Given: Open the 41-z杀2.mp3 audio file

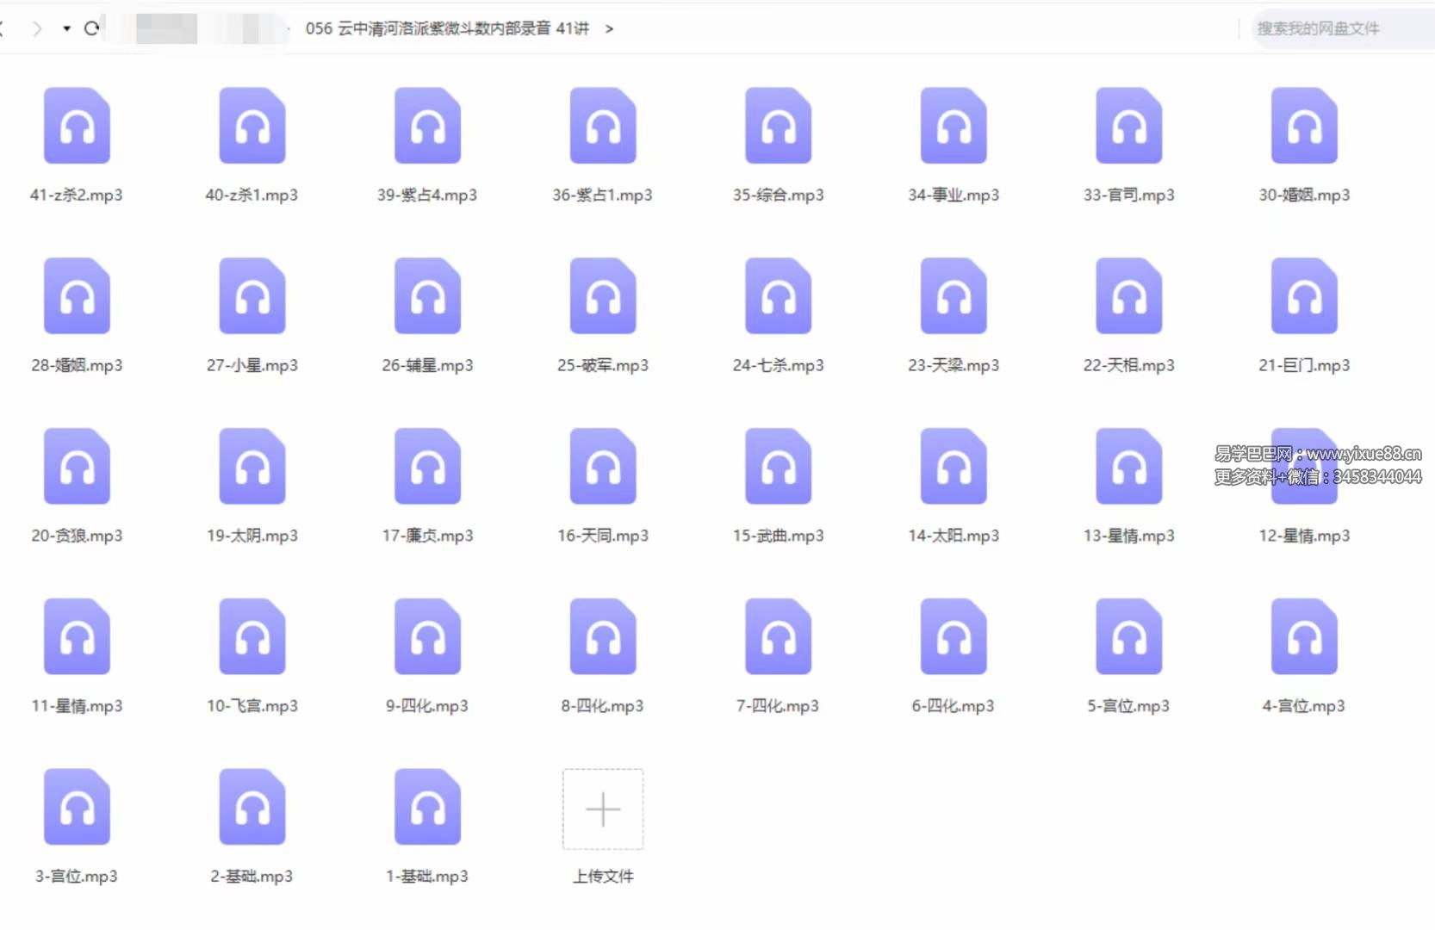Looking at the screenshot, I should click(77, 127).
